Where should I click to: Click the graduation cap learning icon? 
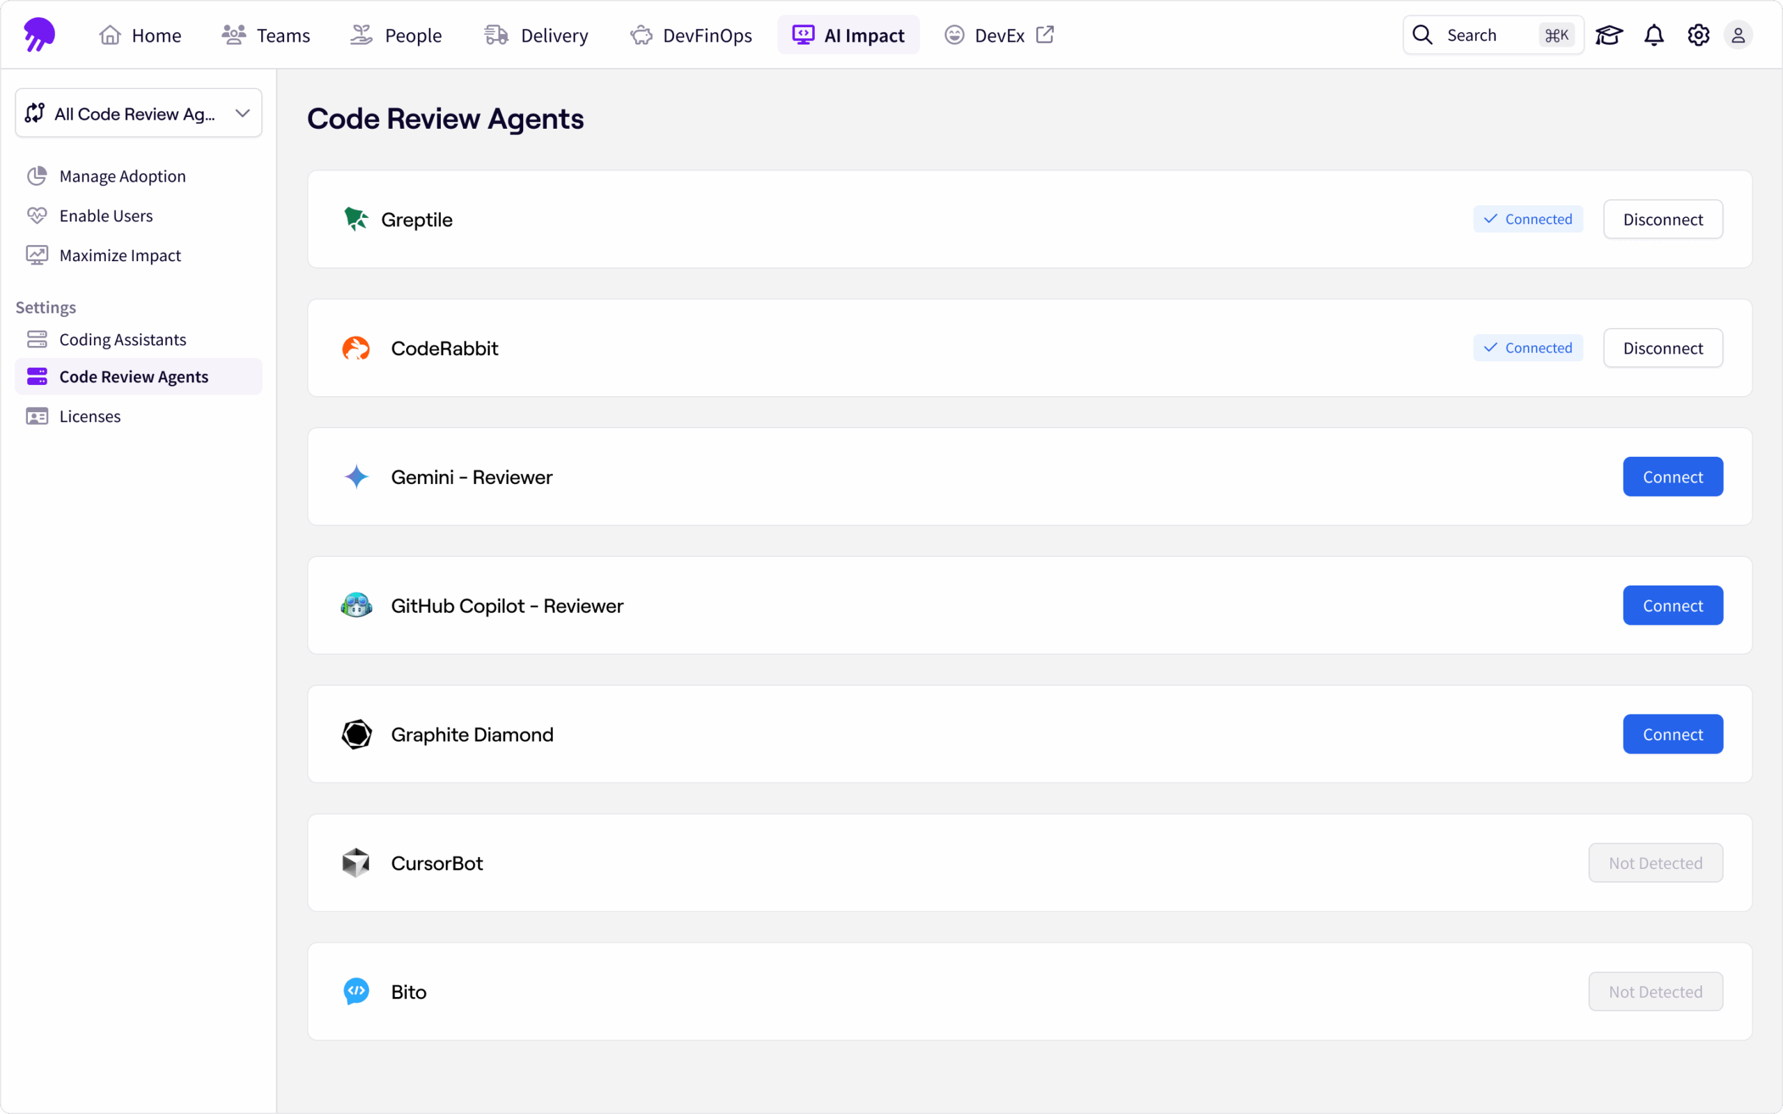point(1610,35)
